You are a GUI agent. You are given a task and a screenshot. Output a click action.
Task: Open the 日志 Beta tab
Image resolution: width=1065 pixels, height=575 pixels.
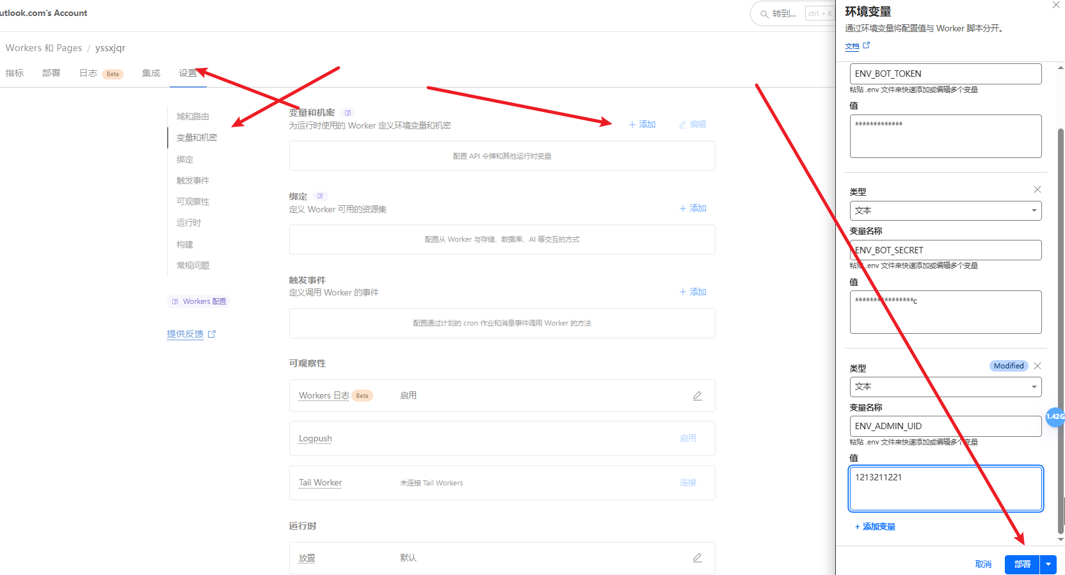pos(100,73)
